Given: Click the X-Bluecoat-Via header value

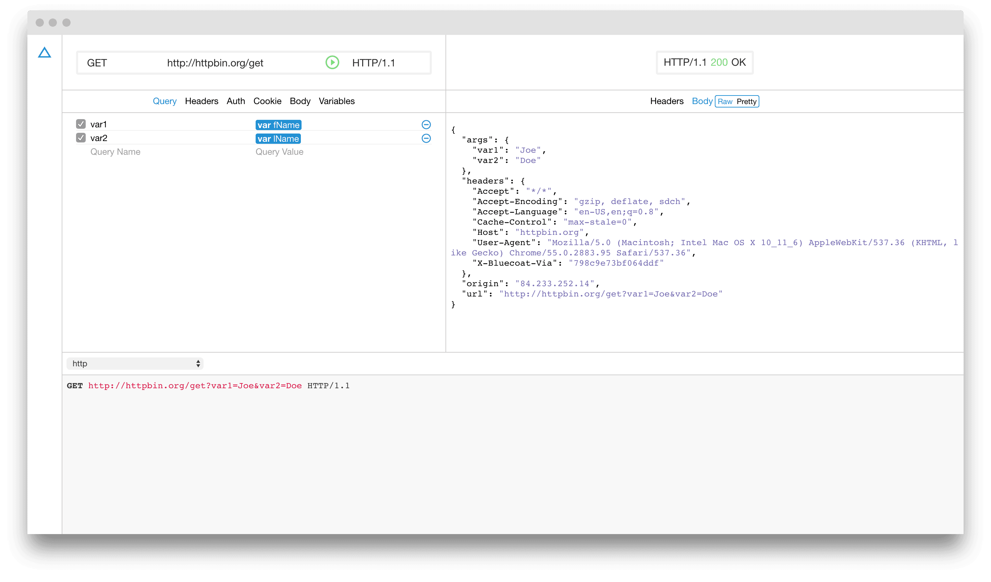Looking at the screenshot, I should tap(616, 263).
